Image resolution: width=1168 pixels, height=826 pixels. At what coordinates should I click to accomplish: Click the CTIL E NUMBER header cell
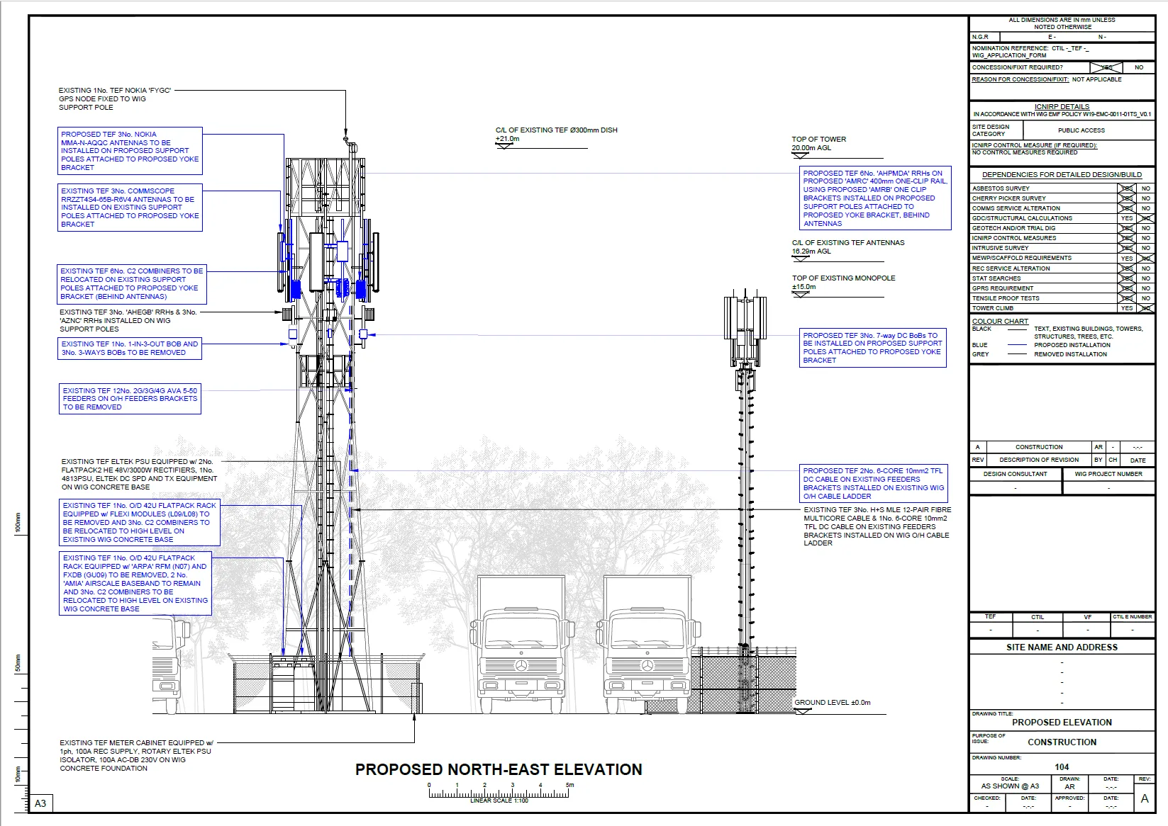pos(1132,617)
